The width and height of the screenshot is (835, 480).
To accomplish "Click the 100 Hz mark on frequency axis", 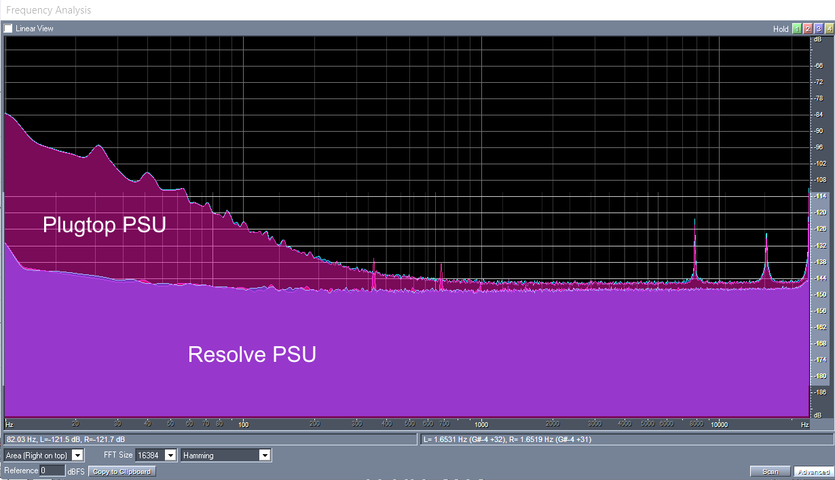I will click(243, 424).
